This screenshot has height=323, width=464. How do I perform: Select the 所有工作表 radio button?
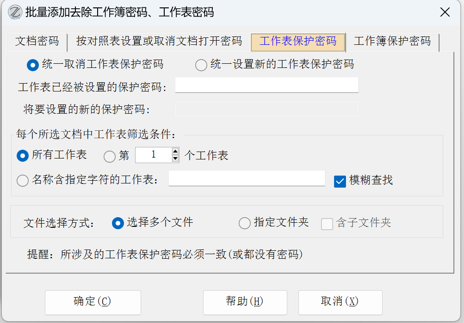(23, 156)
